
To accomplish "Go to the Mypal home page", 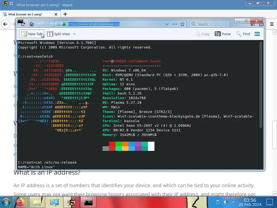I will pyautogui.click(x=32, y=24).
